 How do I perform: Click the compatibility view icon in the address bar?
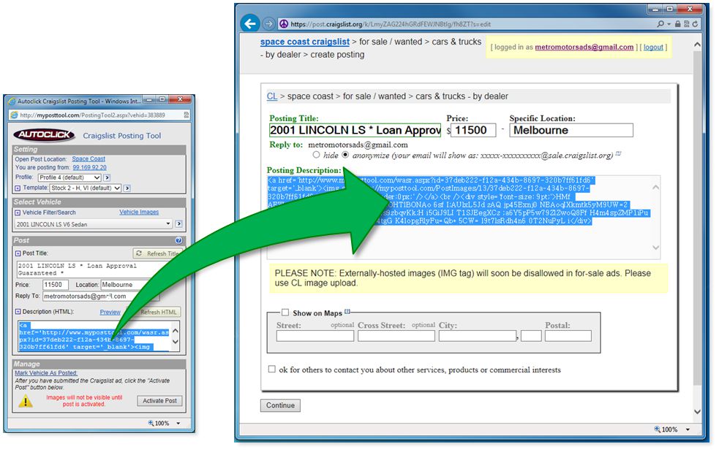(x=686, y=24)
